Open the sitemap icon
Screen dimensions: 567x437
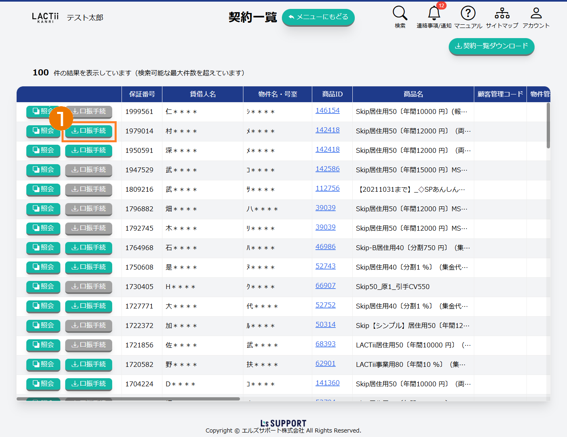click(502, 13)
